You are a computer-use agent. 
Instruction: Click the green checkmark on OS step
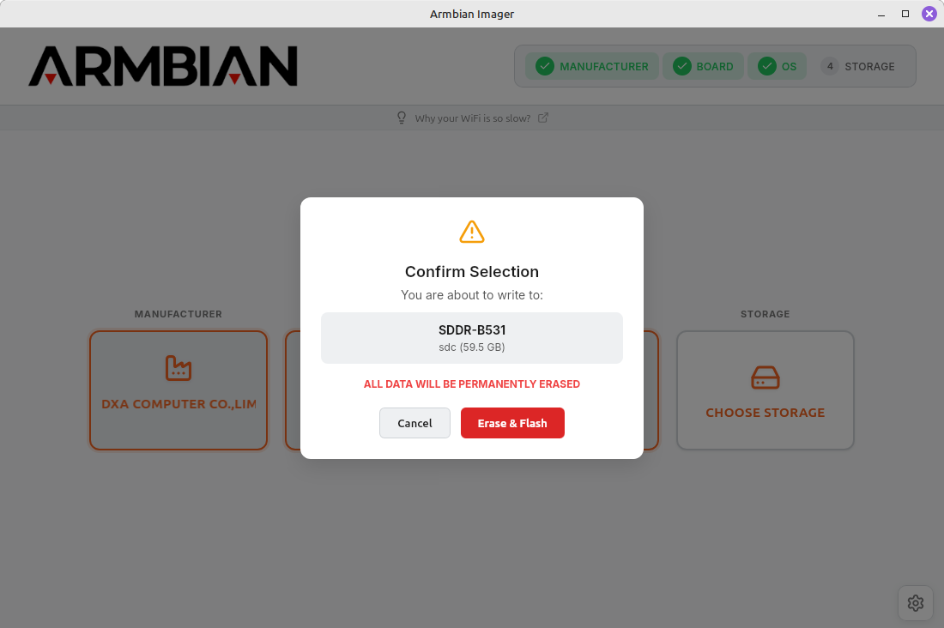click(x=767, y=66)
